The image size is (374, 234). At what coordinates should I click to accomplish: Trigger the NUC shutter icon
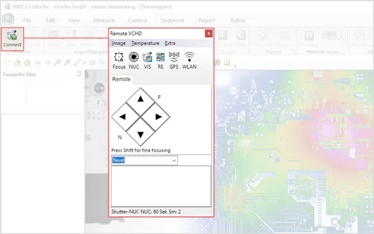click(x=134, y=61)
